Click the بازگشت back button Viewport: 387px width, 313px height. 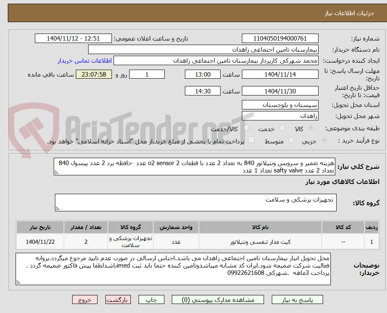(118, 299)
